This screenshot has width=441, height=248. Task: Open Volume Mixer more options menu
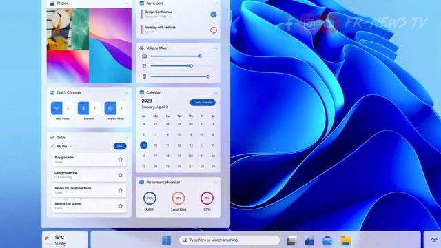point(216,48)
